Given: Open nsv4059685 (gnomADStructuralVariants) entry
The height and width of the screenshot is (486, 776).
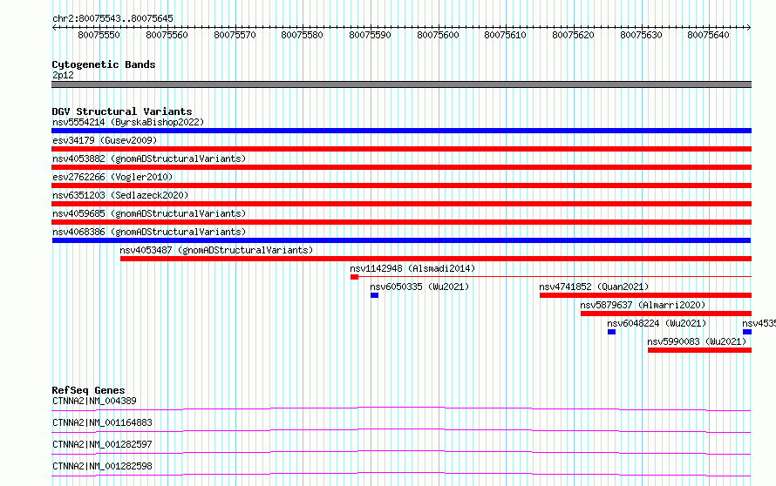Looking at the screenshot, I should pyautogui.click(x=149, y=213).
